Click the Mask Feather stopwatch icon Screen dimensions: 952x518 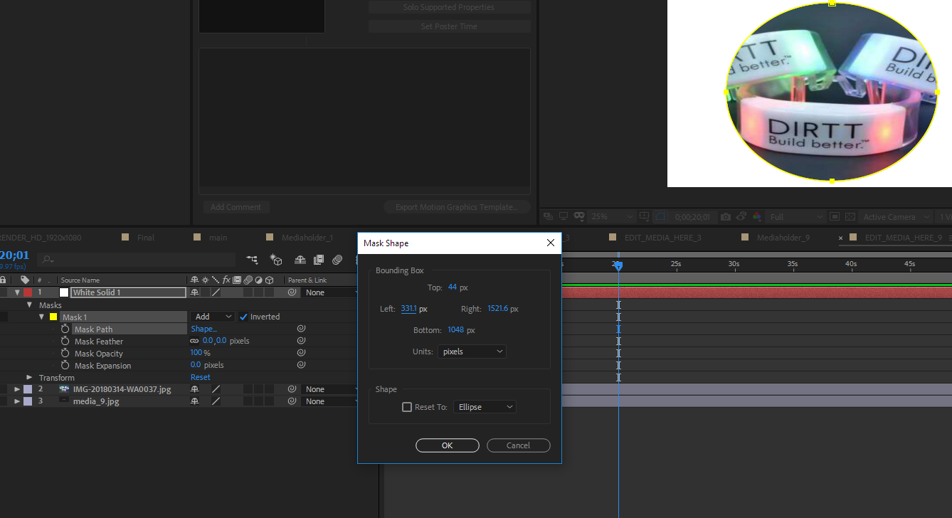coord(65,342)
